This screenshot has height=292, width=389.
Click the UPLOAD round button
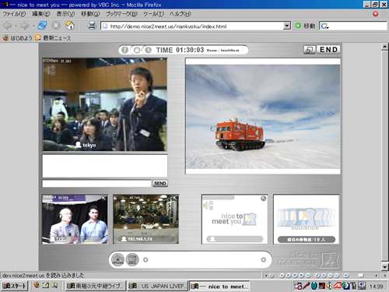[117, 259]
